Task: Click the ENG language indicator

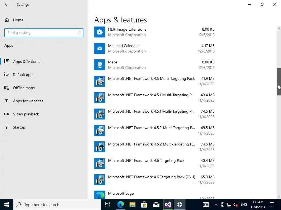Action: 244,205
